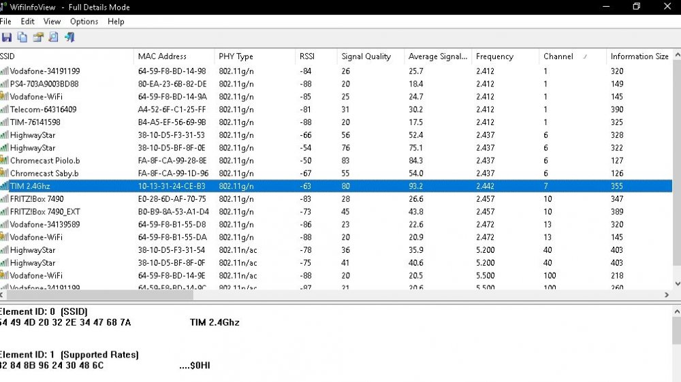Click MAC address 64-59-F8-BD-14-9A
Screen dimensions: 681x382
pos(172,97)
